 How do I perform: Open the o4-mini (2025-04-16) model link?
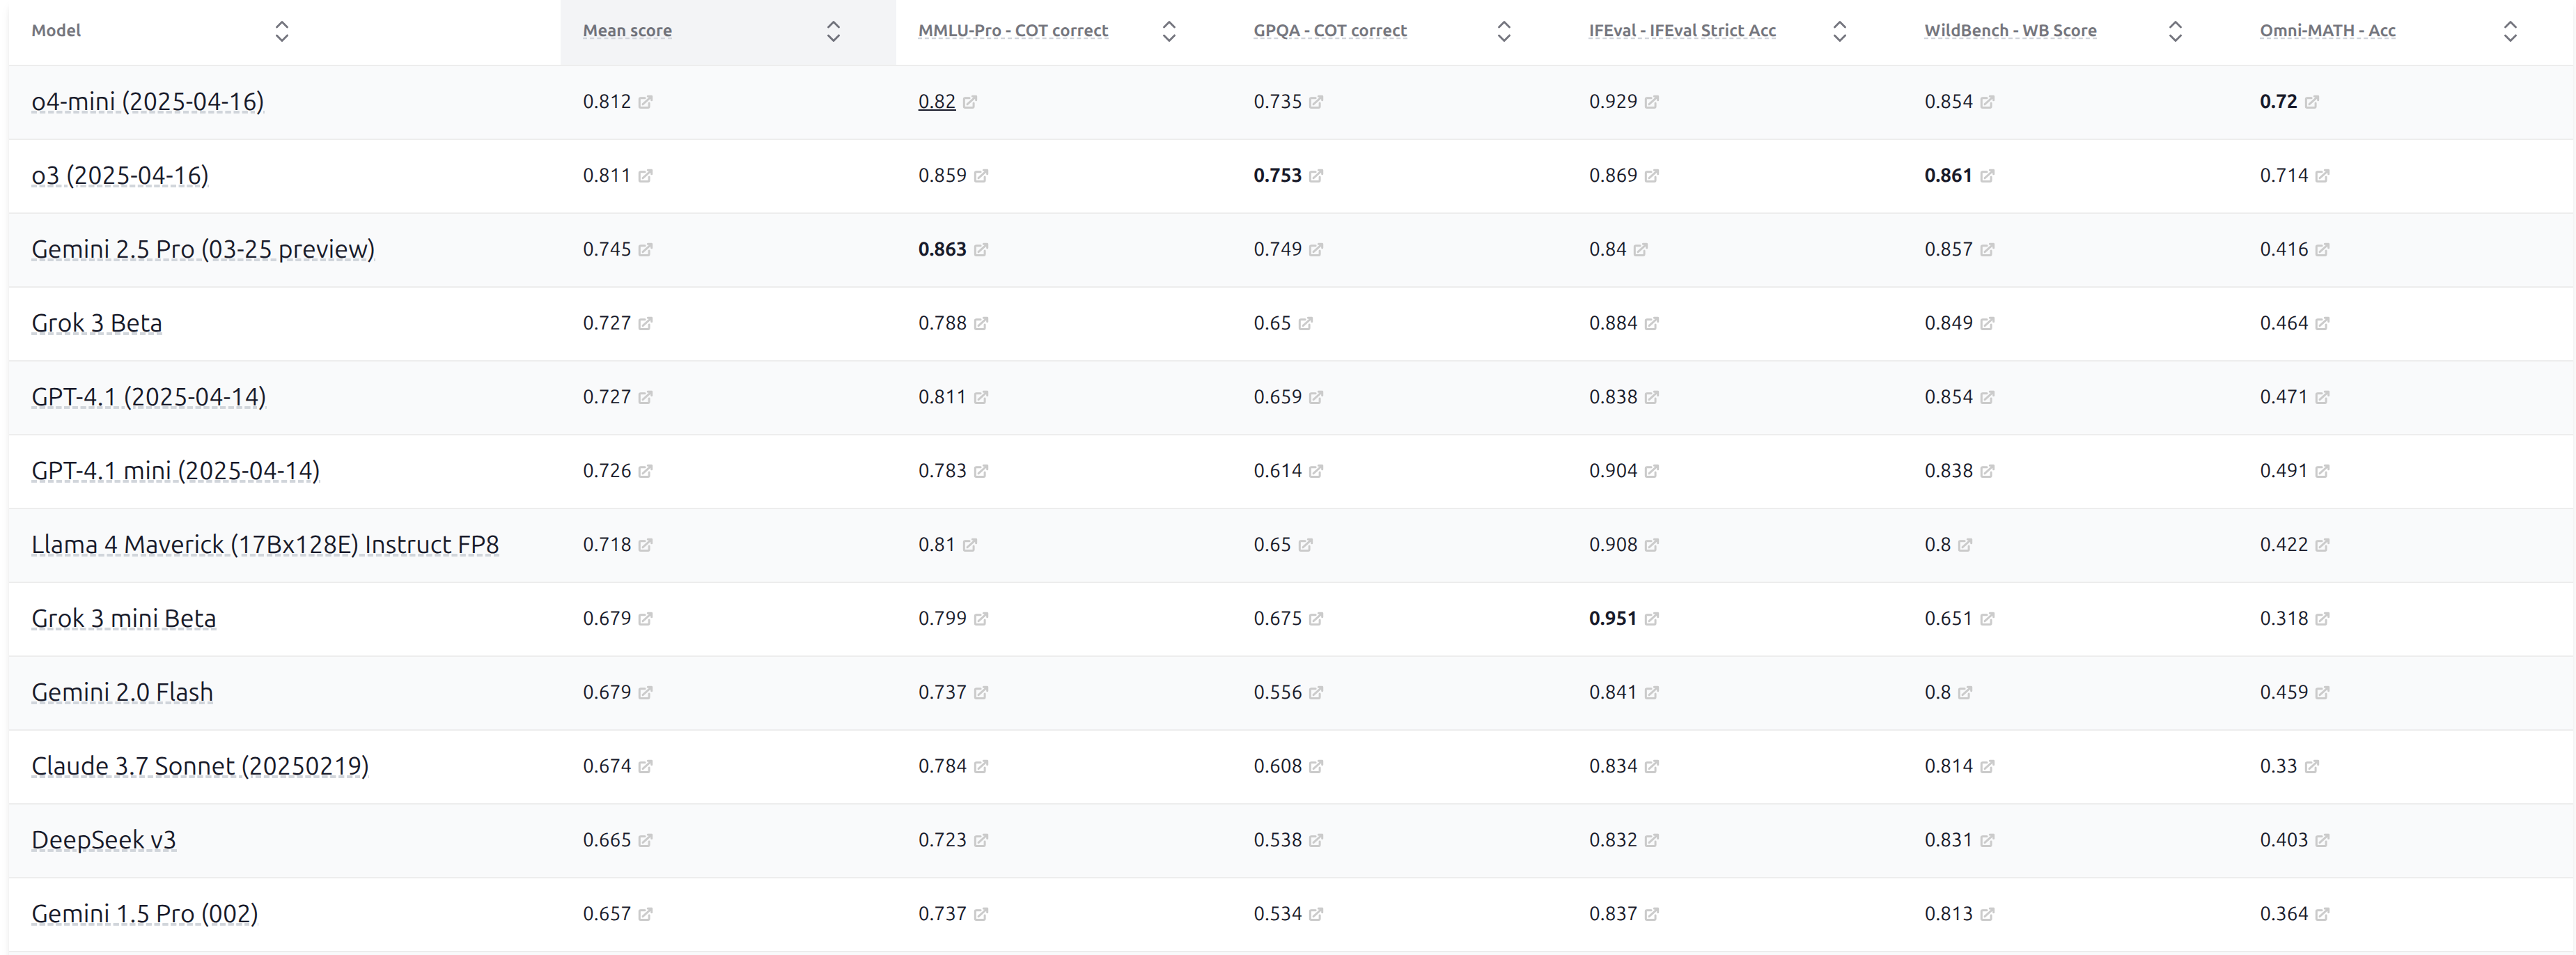147,102
